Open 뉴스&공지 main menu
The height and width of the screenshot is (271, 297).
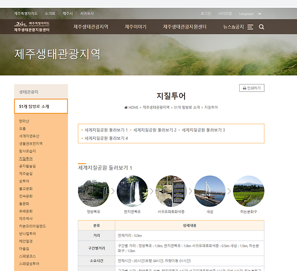(233, 27)
